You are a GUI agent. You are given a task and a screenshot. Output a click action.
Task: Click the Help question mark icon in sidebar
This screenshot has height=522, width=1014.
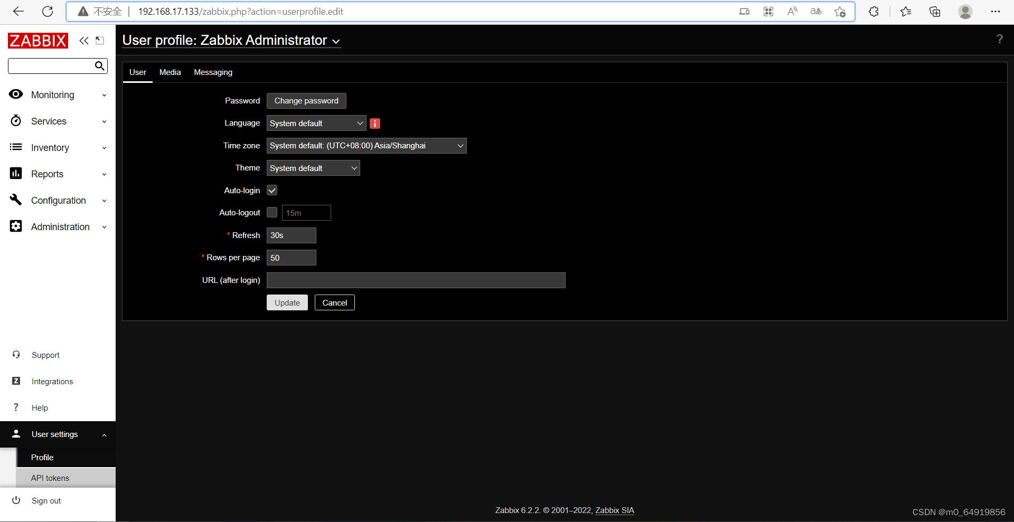coord(16,407)
